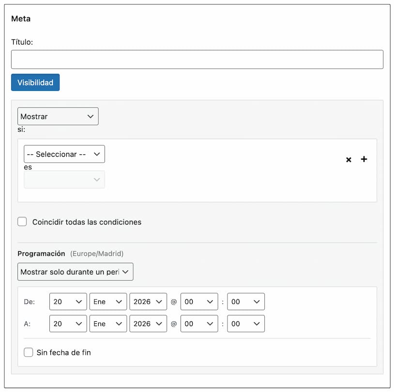
Task: Click the disabled 'es' value dropdown
Action: (x=64, y=180)
